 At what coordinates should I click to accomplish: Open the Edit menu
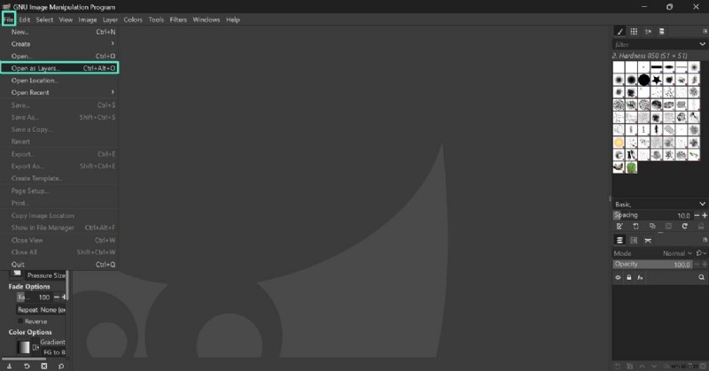tap(25, 19)
